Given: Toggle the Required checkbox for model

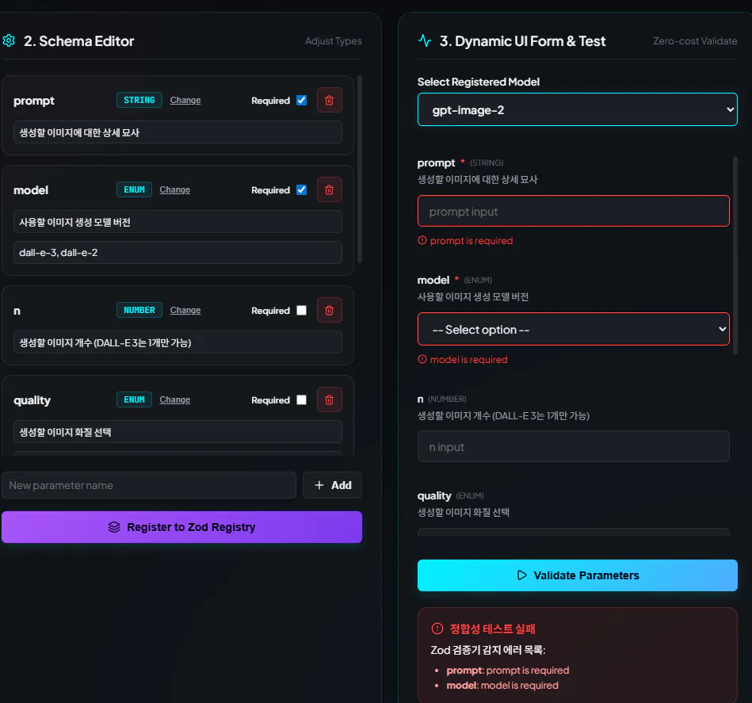Looking at the screenshot, I should (302, 190).
